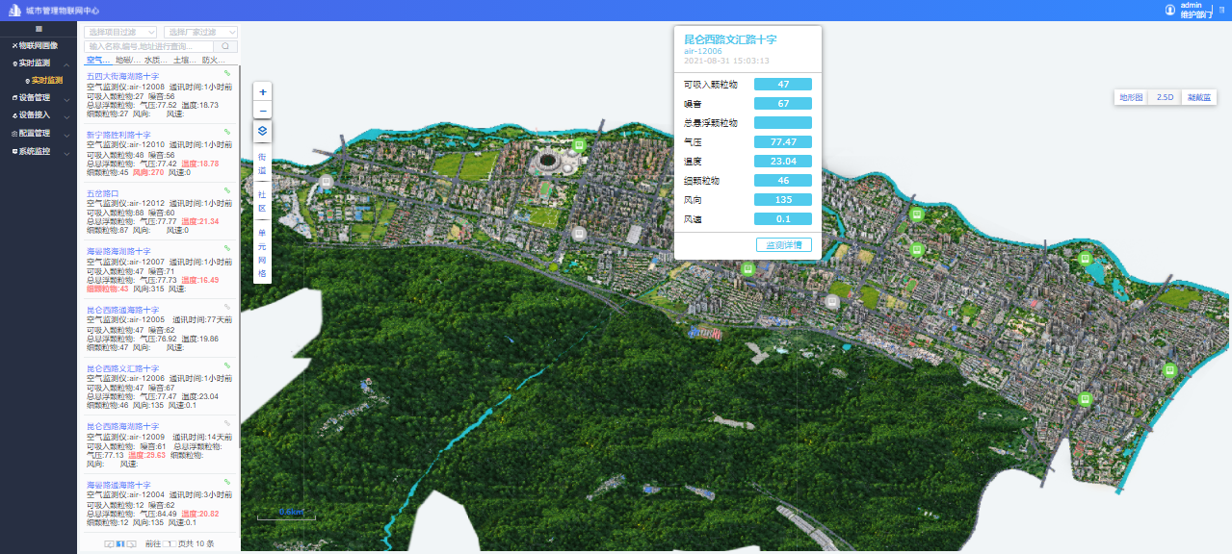Switch the map to 2.5D mode
The height and width of the screenshot is (554, 1232).
coord(1165,97)
